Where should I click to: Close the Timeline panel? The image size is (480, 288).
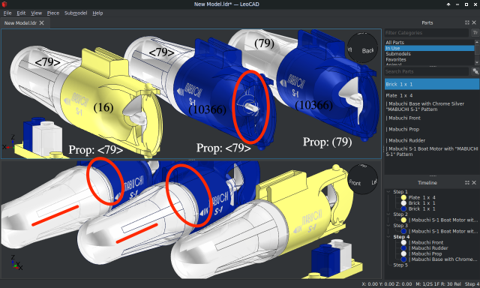click(x=474, y=183)
